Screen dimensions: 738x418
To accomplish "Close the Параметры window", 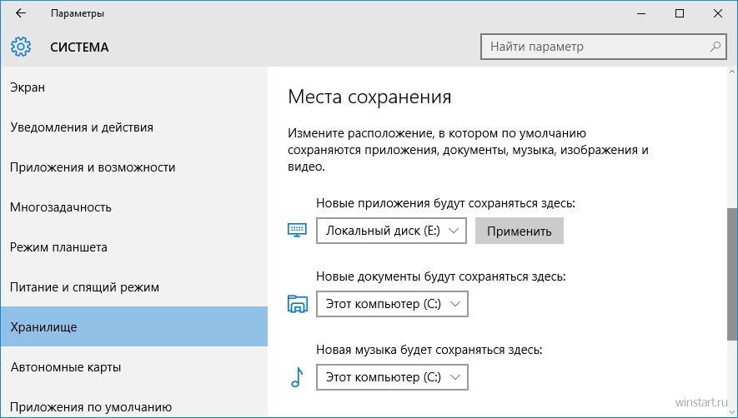I will pos(718,13).
